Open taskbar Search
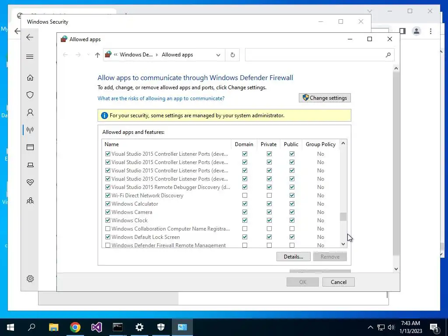The image size is (448, 336). pyautogui.click(x=31, y=327)
